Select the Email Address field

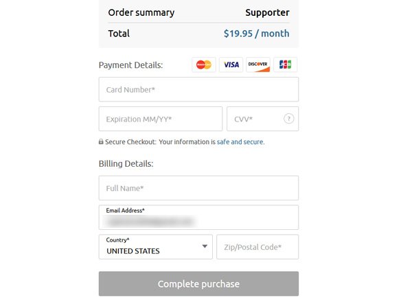198,218
